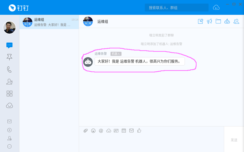Click the 发送 send button
The height and width of the screenshot is (152, 244).
coord(234,140)
